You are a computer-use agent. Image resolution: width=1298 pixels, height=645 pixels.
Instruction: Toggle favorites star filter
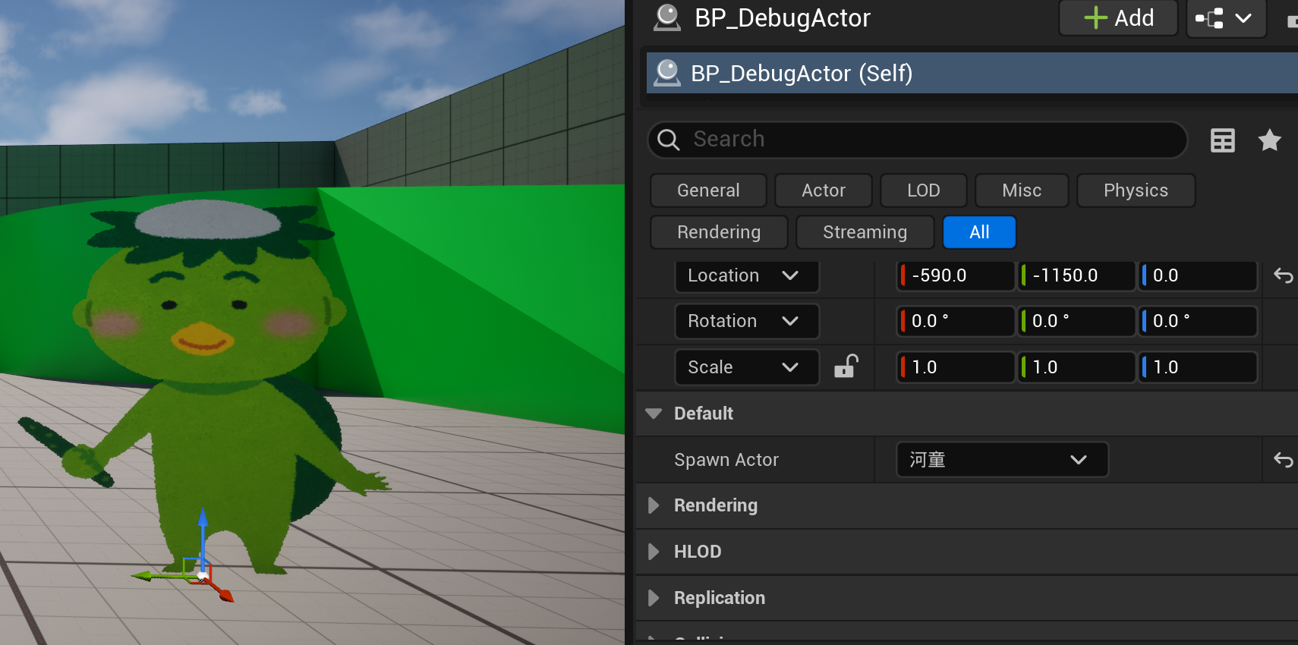pos(1270,140)
